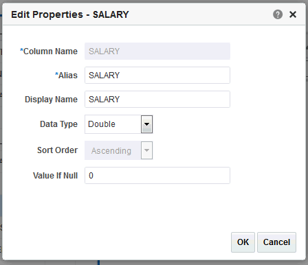Click the Data Type label
308x265 pixels.
[x=58, y=124]
